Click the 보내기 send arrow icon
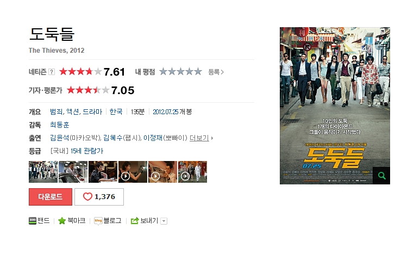 click(135, 221)
